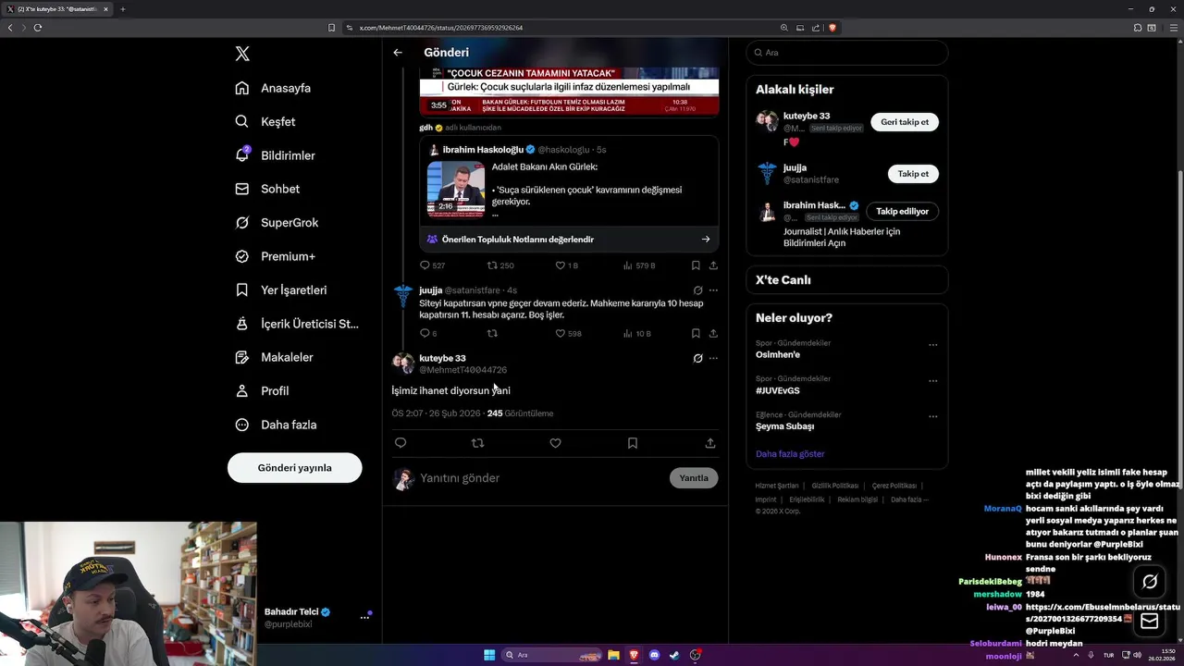Viewport: 1184px width, 666px height.
Task: Open the #JUVEvGS trending topic
Action: (778, 390)
